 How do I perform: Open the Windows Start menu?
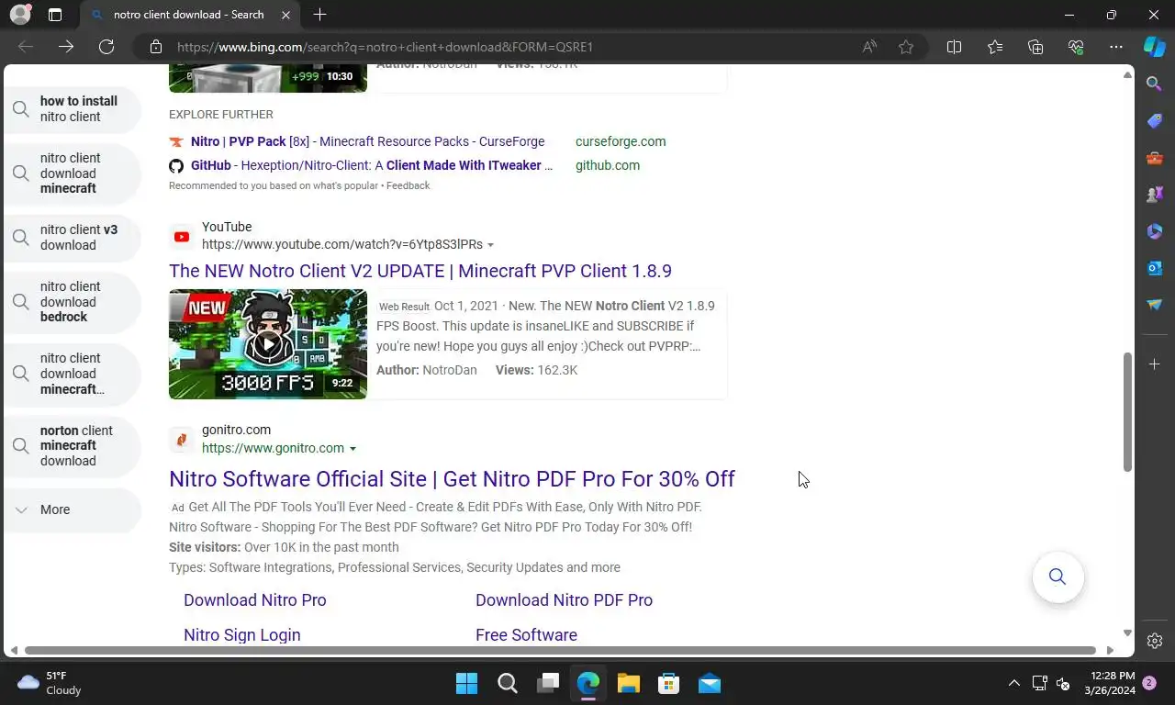[x=466, y=683]
